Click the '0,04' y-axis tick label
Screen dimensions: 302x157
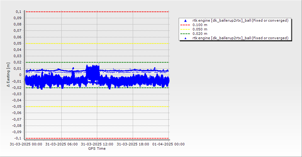18,50
